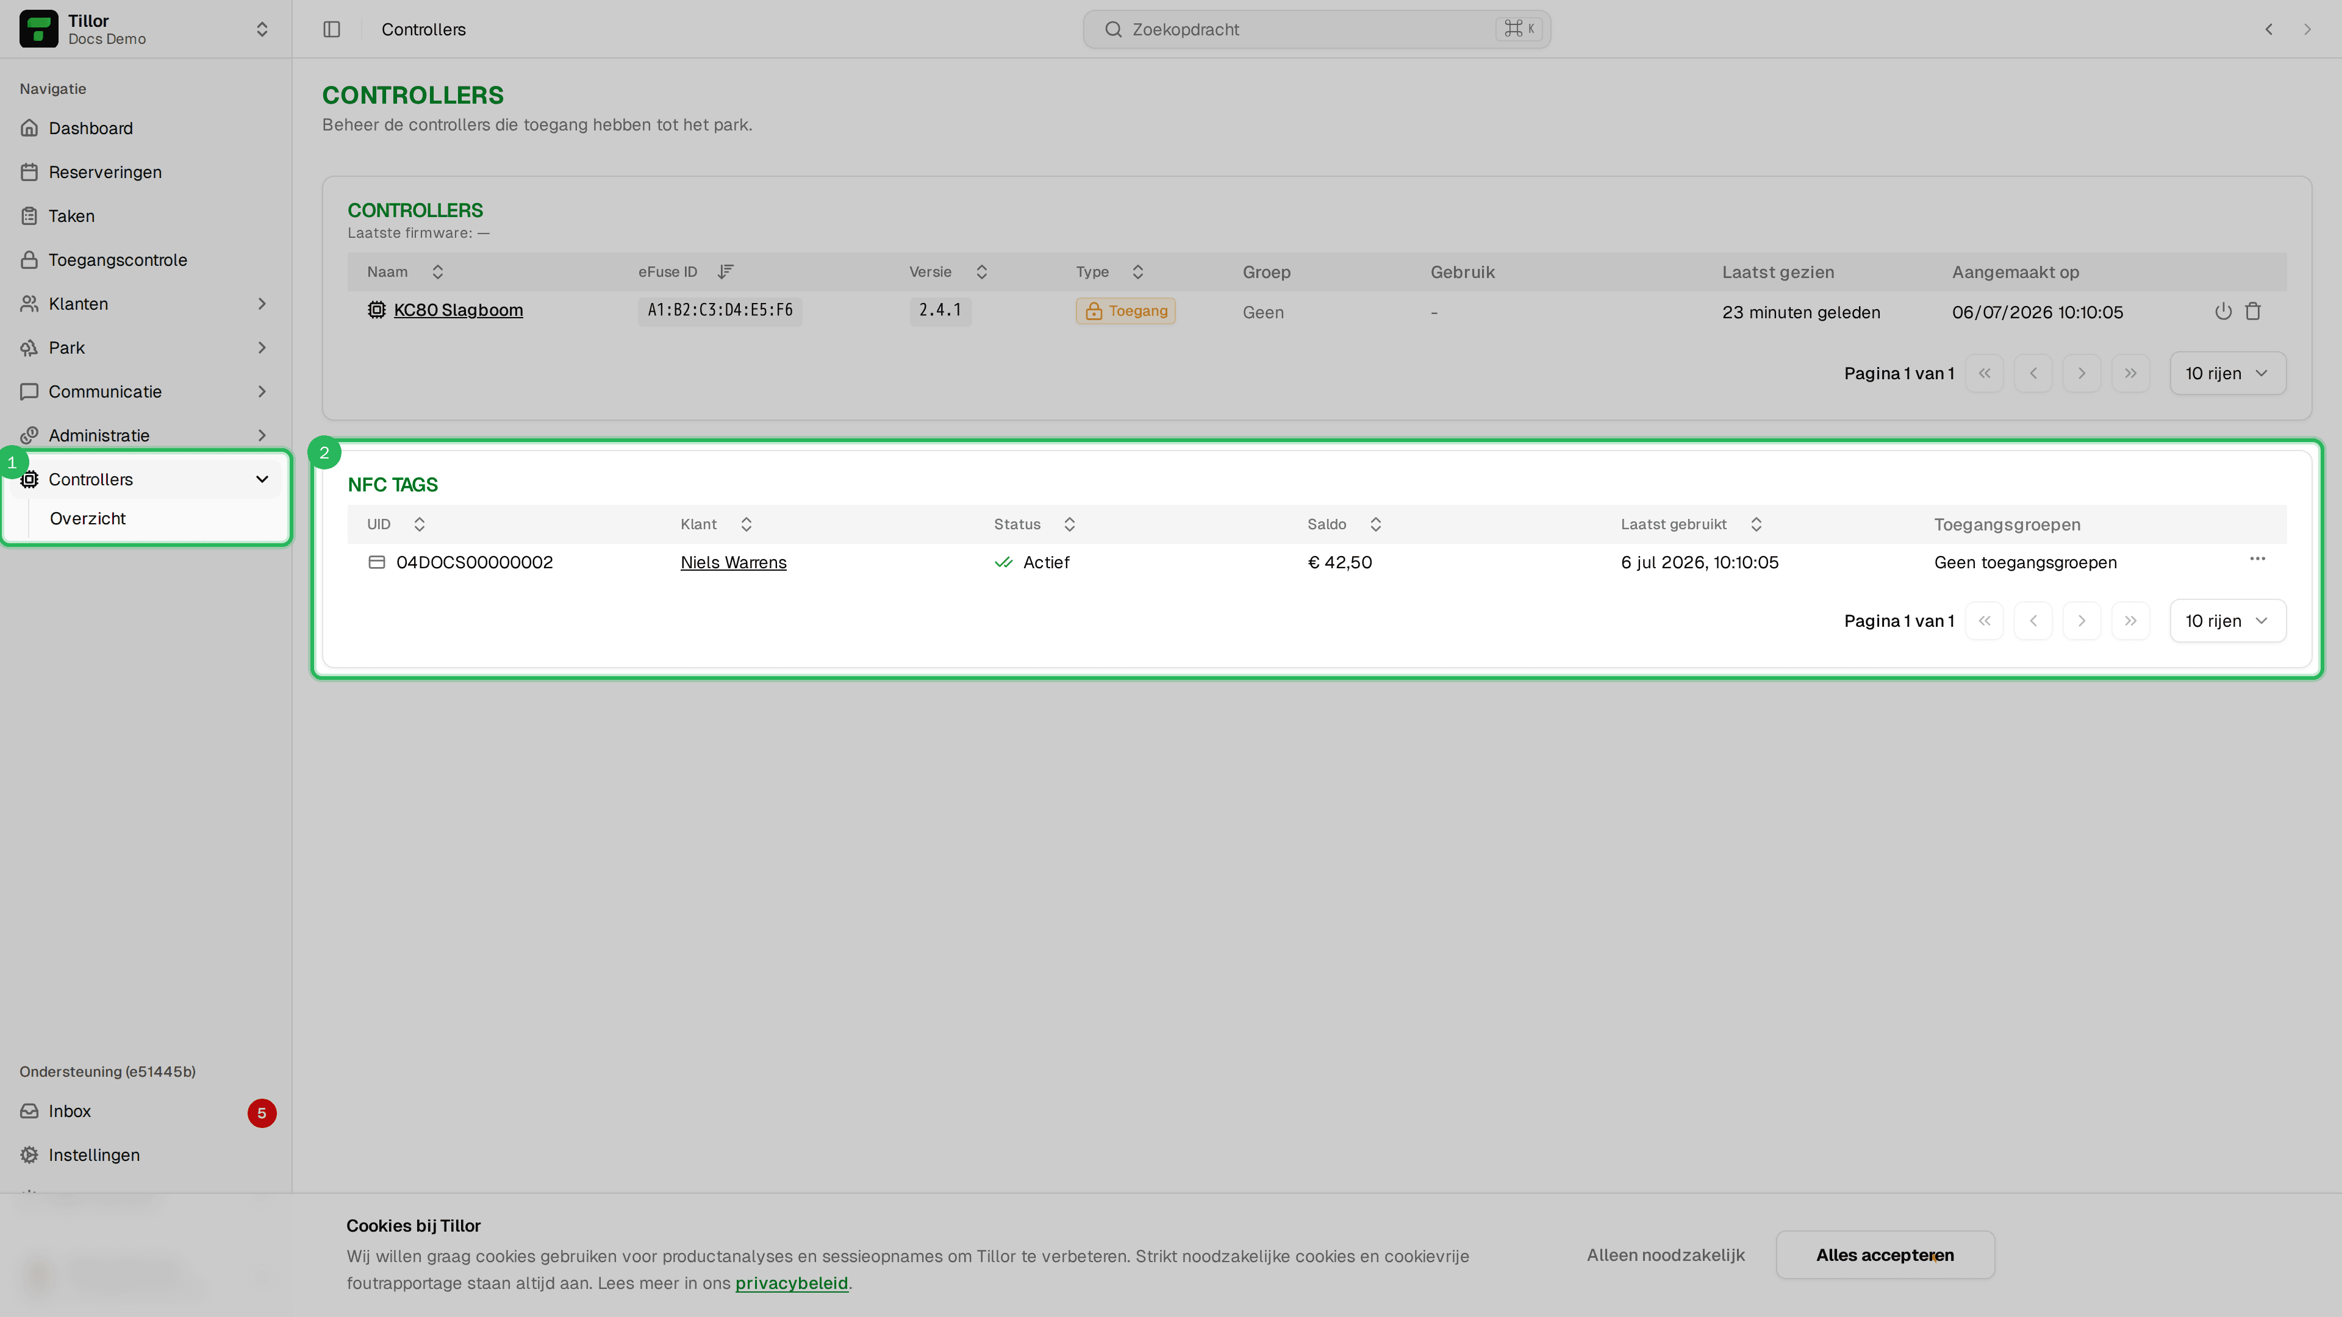This screenshot has width=2342, height=1317.
Task: Expand the Communicatie submenu
Action: coord(146,391)
